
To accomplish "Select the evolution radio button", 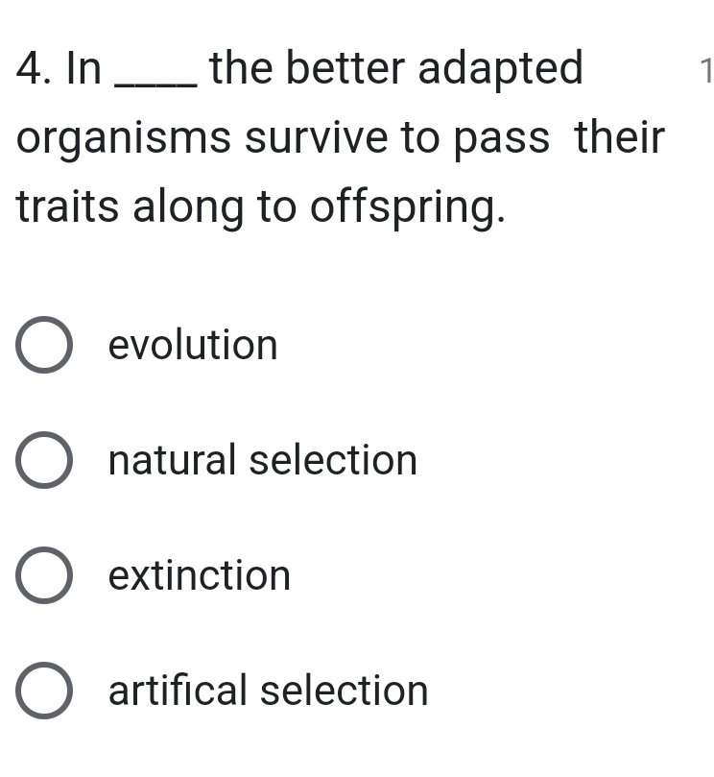I will pyautogui.click(x=43, y=346).
